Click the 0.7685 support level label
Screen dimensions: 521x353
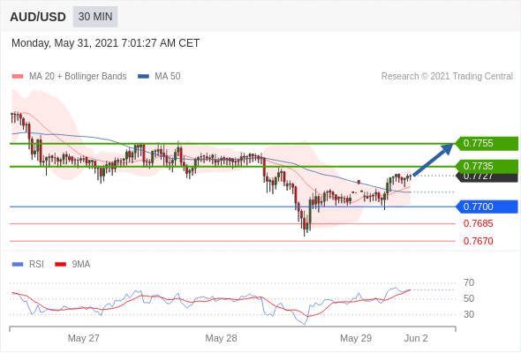pos(478,223)
